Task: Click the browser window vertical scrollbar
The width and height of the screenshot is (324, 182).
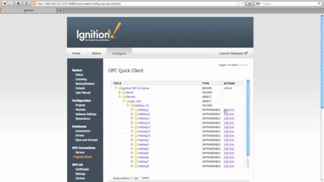Action: point(322,62)
